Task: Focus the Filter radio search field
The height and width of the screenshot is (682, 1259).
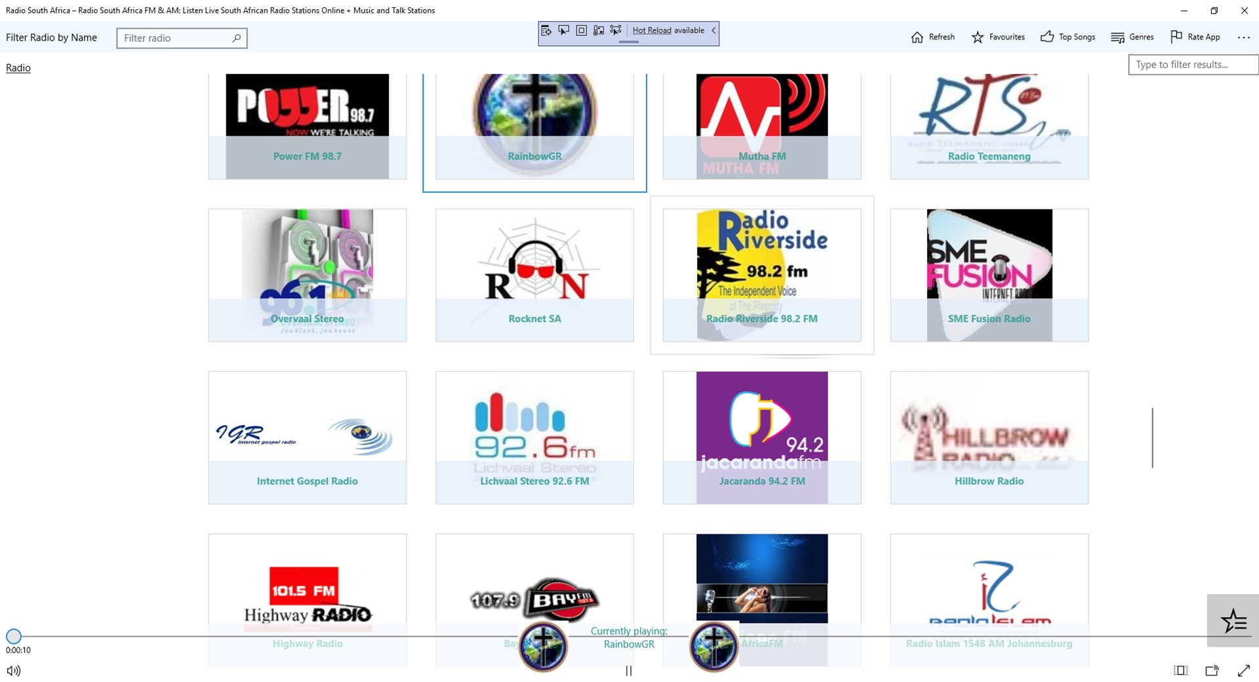Action: (182, 38)
